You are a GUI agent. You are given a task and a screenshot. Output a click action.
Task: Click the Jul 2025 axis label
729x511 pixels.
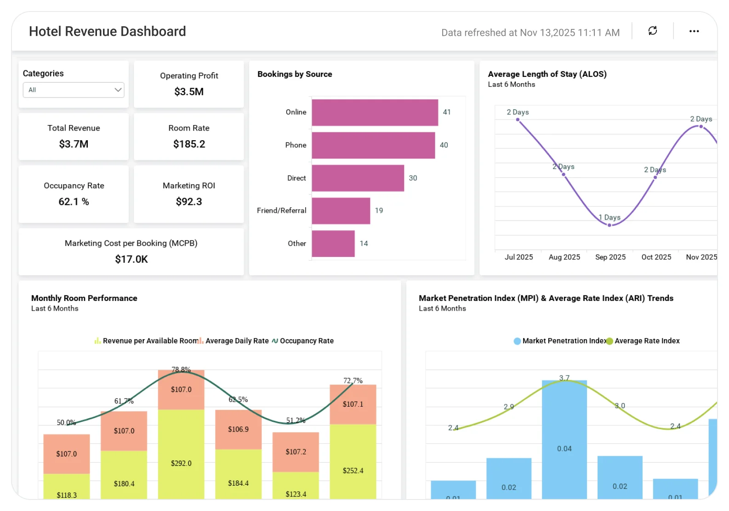[519, 257]
